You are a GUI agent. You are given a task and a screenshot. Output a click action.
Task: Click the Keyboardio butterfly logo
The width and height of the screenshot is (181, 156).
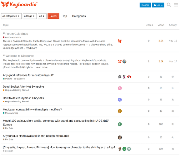(x=19, y=4)
